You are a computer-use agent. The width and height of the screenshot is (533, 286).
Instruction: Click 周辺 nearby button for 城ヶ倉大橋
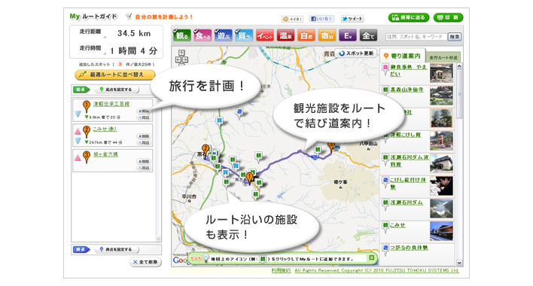pyautogui.click(x=144, y=168)
